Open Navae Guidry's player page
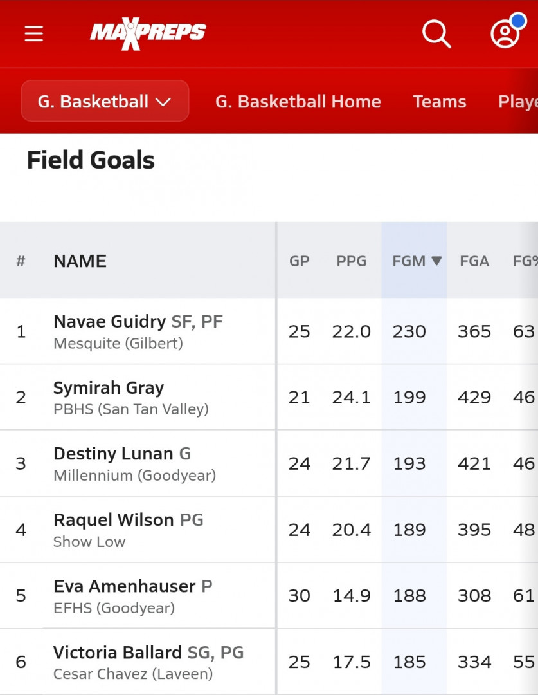Viewport: 538px width, 695px height. 110,321
